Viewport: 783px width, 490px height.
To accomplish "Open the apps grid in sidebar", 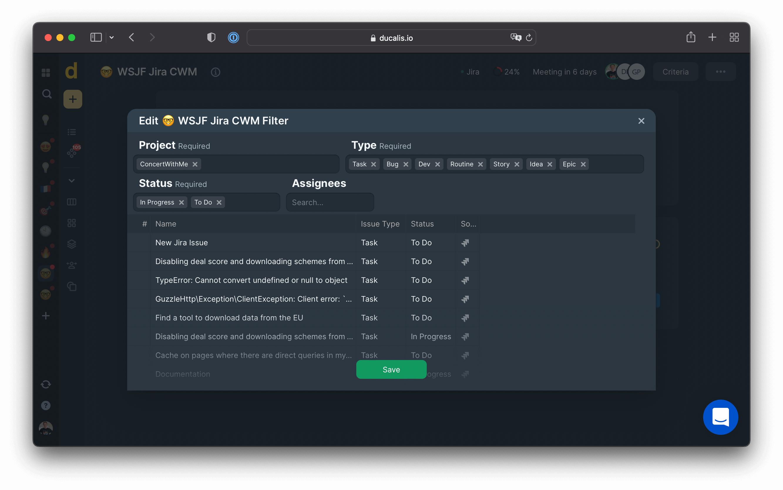I will 46,72.
